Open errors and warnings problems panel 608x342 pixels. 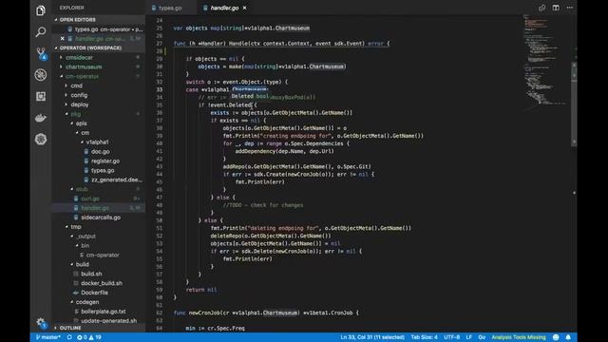89,337
